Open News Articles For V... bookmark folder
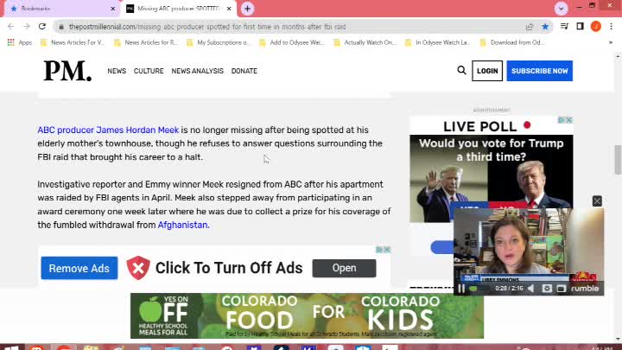Screen dimensions: 622x350 [x=73, y=42]
